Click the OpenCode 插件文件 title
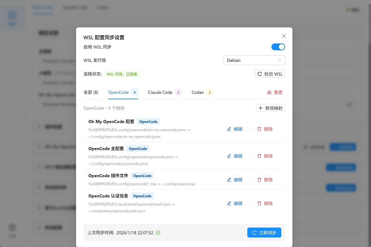This screenshot has height=247, width=371. click(108, 176)
